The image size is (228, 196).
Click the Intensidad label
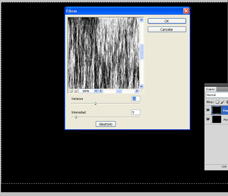79,112
